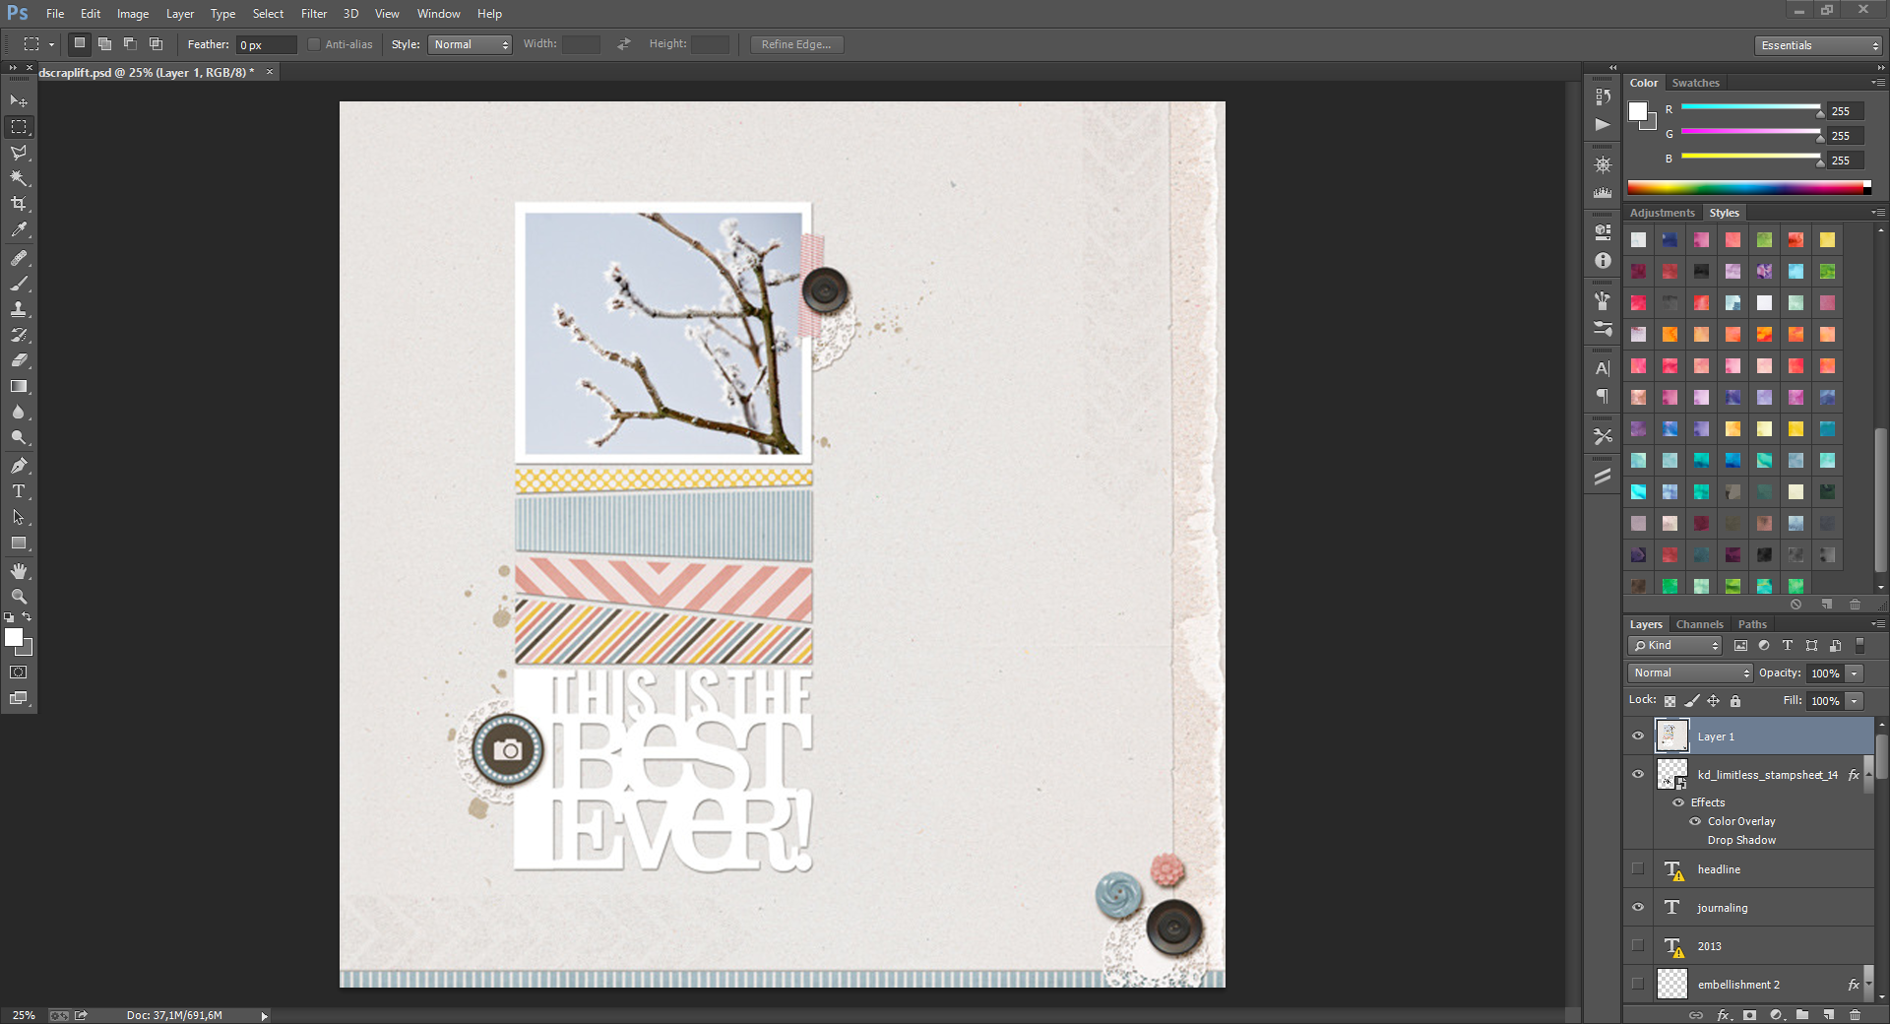Toggle Color Overlay effect visibility
This screenshot has height=1024, width=1890.
tap(1695, 821)
